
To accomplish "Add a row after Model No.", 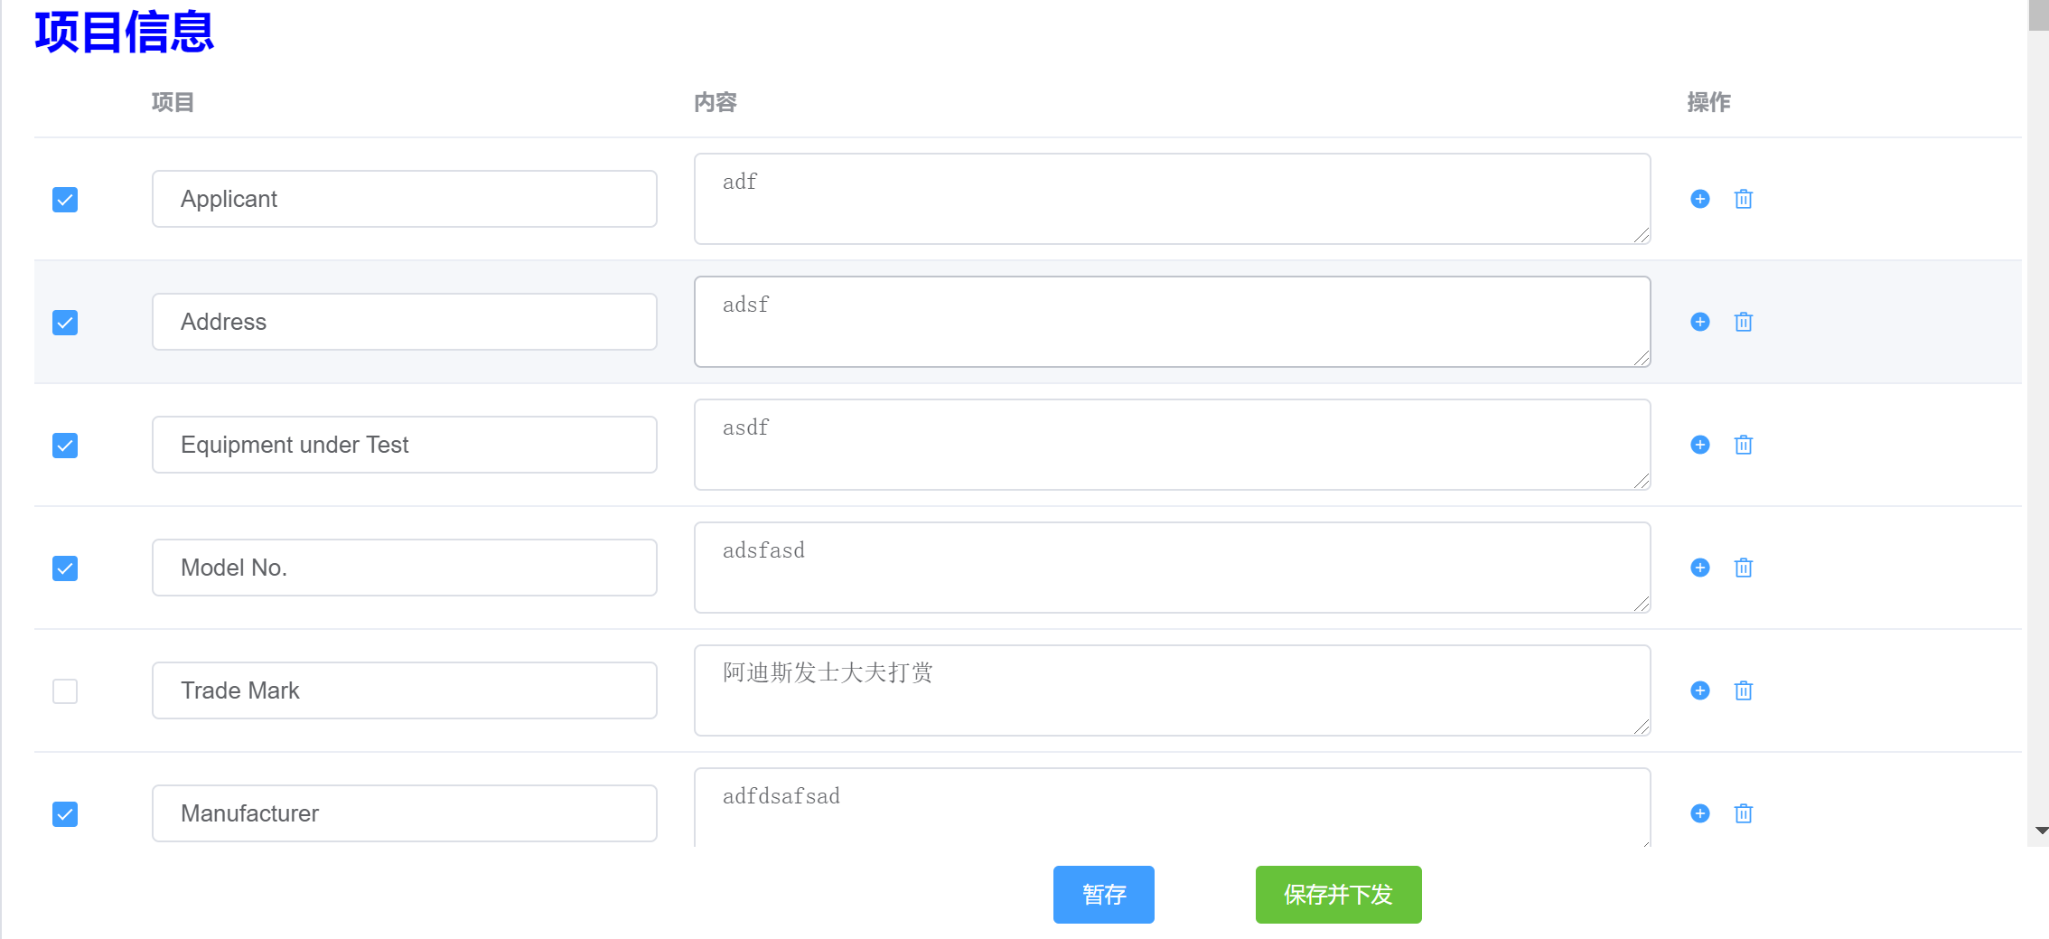I will [x=1699, y=568].
